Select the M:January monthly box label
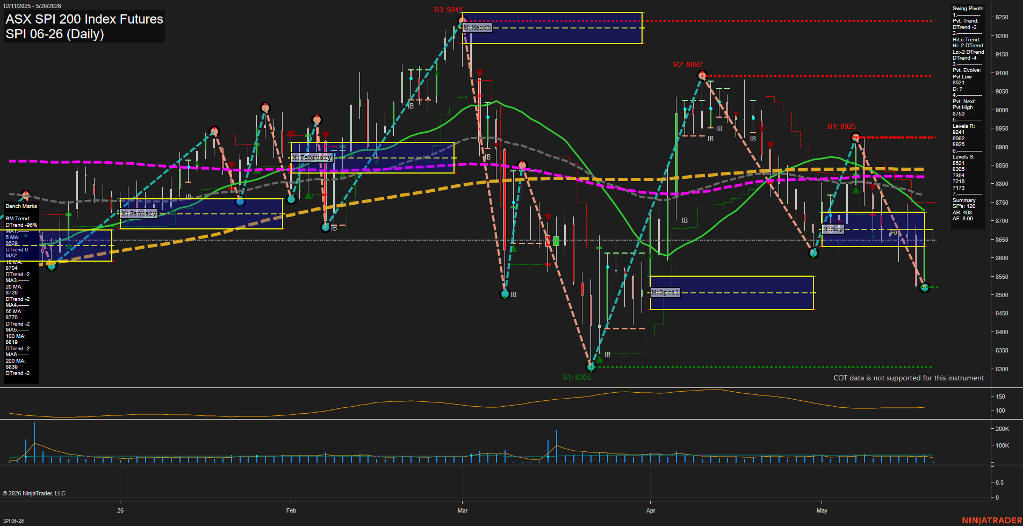The height and width of the screenshot is (526, 1023). (x=139, y=213)
